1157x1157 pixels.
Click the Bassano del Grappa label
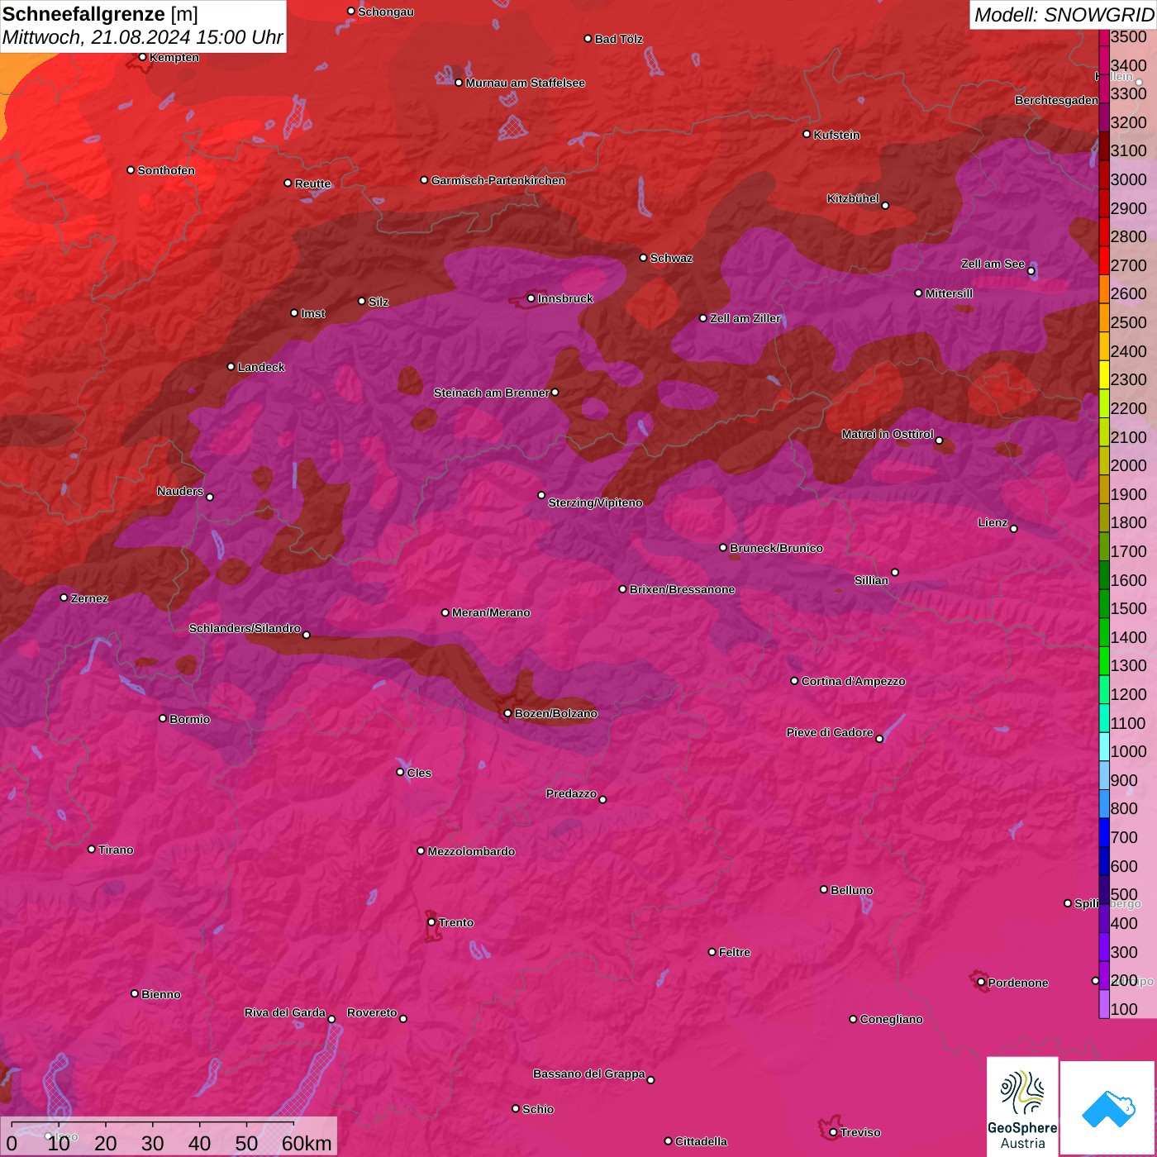[588, 1074]
